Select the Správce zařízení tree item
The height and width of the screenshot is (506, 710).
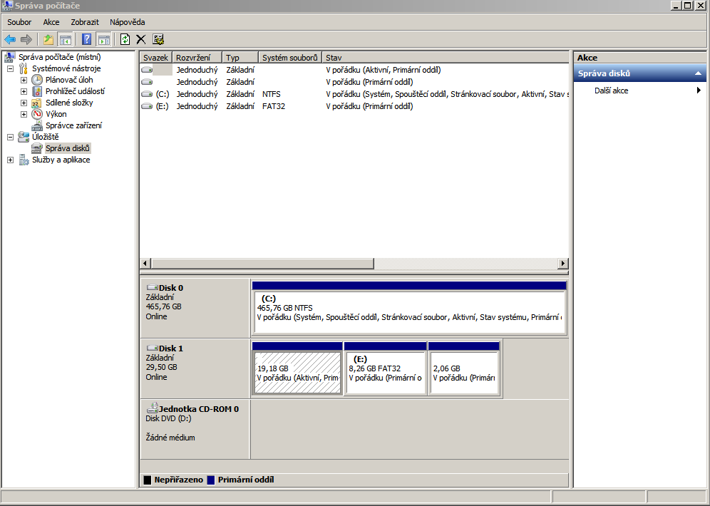click(x=74, y=125)
